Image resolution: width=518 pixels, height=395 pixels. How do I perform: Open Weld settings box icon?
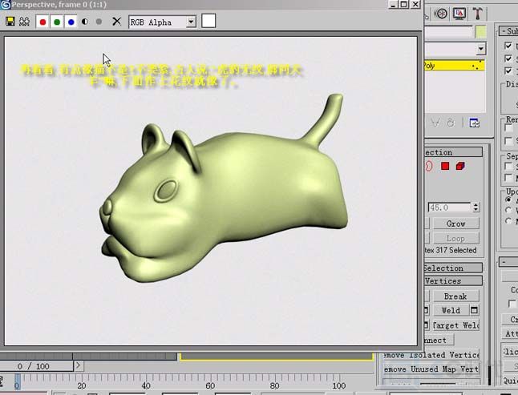(x=474, y=311)
